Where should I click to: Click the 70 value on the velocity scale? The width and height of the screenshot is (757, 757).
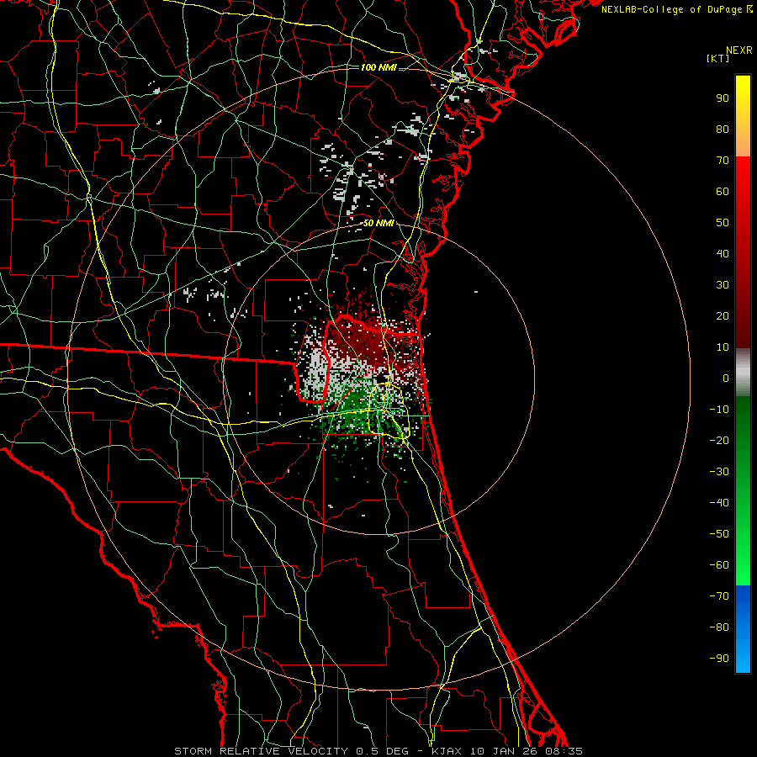[x=723, y=161]
